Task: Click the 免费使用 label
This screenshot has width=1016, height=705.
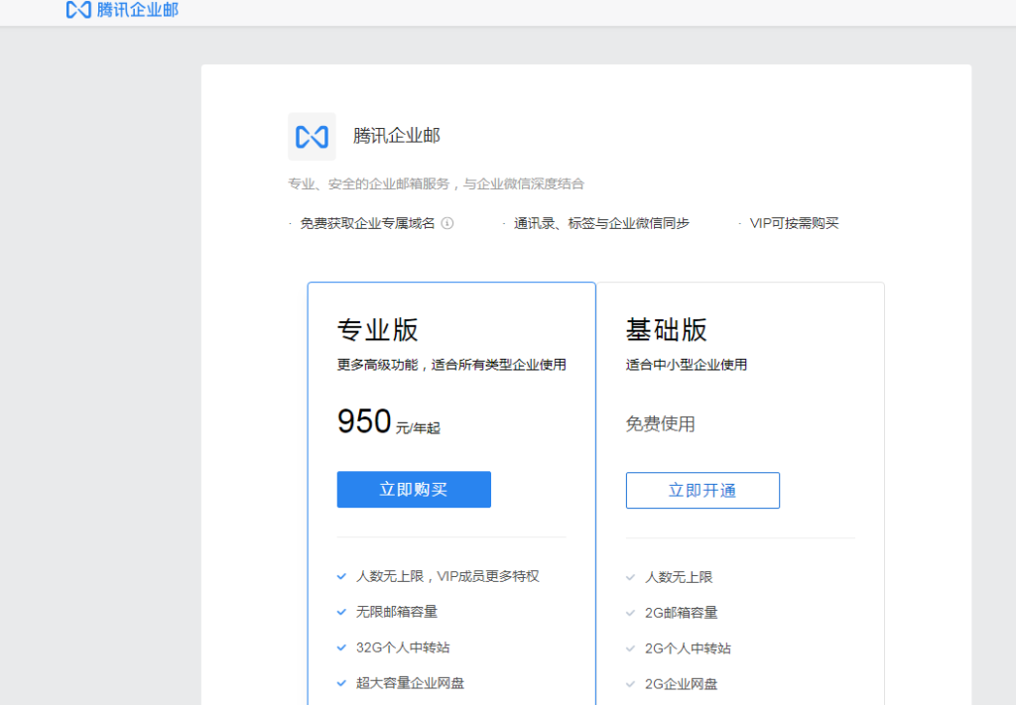Action: pyautogui.click(x=660, y=424)
